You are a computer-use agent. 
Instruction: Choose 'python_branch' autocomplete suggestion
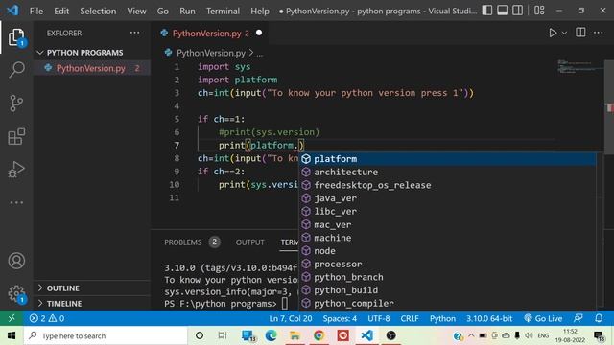(x=448, y=277)
